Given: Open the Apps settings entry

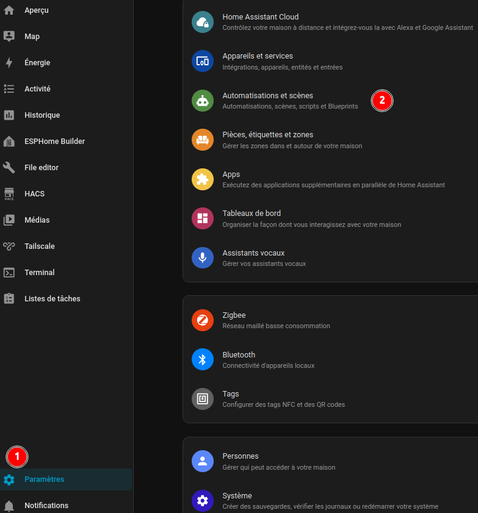Looking at the screenshot, I should pos(331,179).
